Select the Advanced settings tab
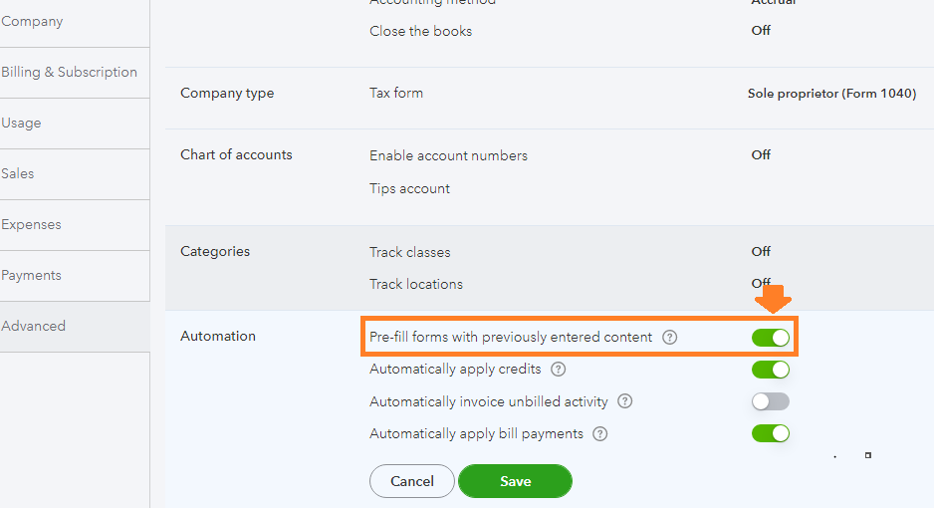934x508 pixels. 75,327
